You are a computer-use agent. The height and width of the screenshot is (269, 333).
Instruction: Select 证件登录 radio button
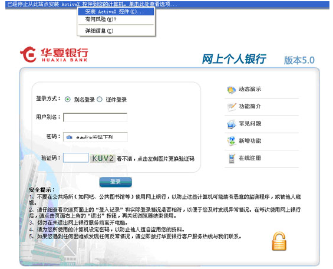coord(100,99)
